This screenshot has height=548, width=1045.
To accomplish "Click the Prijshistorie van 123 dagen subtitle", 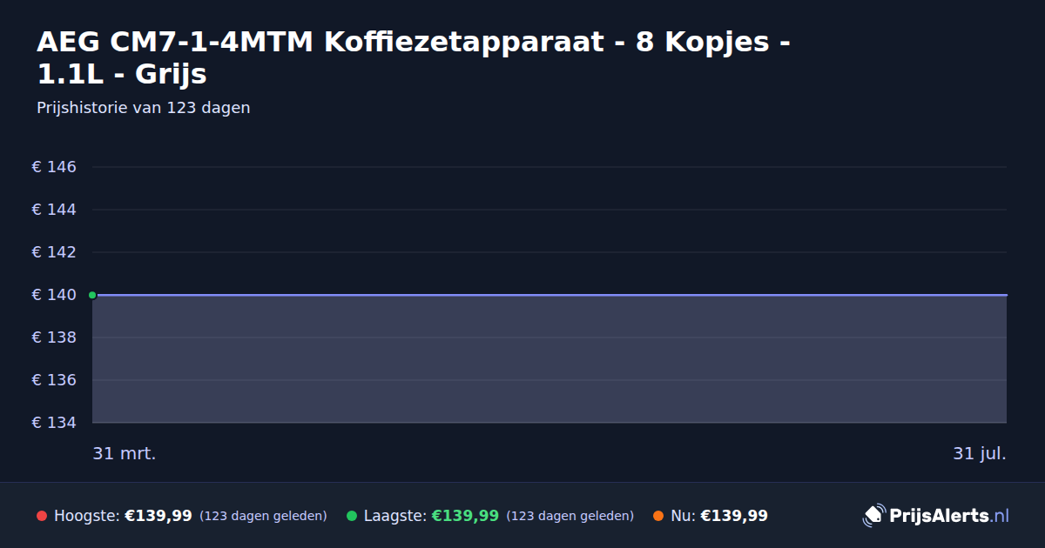I will [144, 108].
